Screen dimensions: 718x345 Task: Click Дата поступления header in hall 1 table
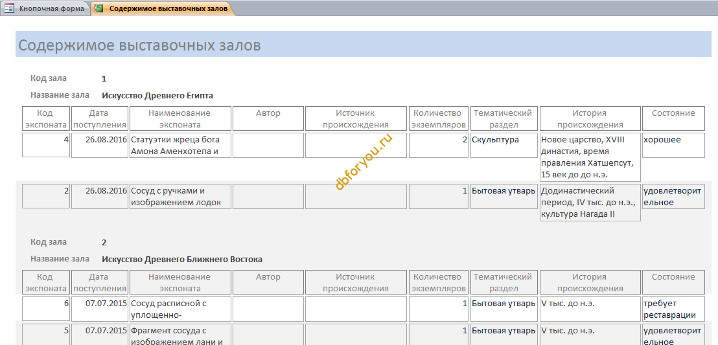pos(100,118)
